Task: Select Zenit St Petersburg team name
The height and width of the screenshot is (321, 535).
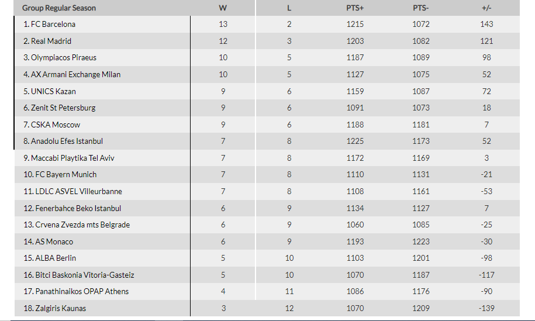Action: pyautogui.click(x=60, y=108)
